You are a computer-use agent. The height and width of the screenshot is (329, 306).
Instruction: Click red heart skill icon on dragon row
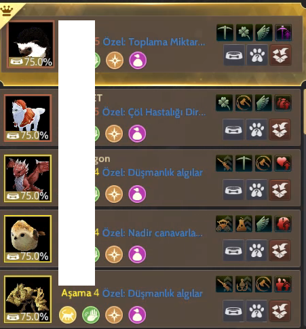(283, 163)
